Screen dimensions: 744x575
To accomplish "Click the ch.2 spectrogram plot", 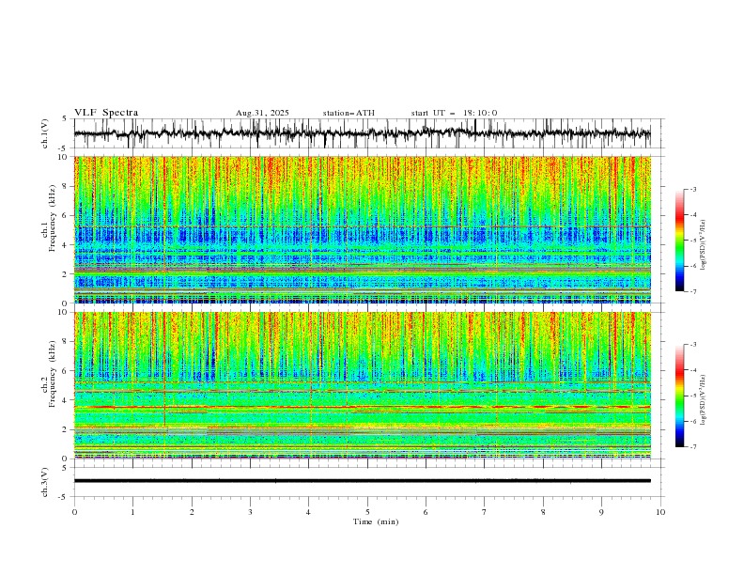I will click(363, 385).
